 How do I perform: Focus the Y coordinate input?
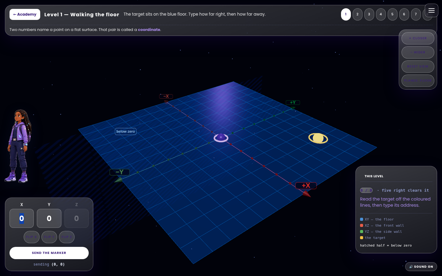click(x=49, y=218)
